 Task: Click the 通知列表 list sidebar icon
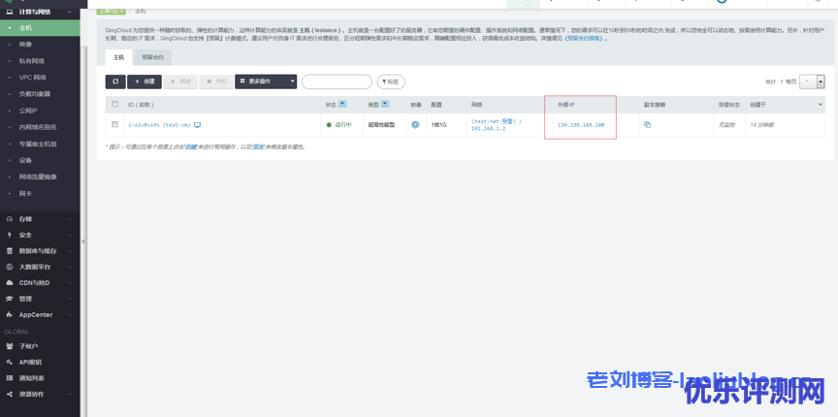pyautogui.click(x=9, y=378)
